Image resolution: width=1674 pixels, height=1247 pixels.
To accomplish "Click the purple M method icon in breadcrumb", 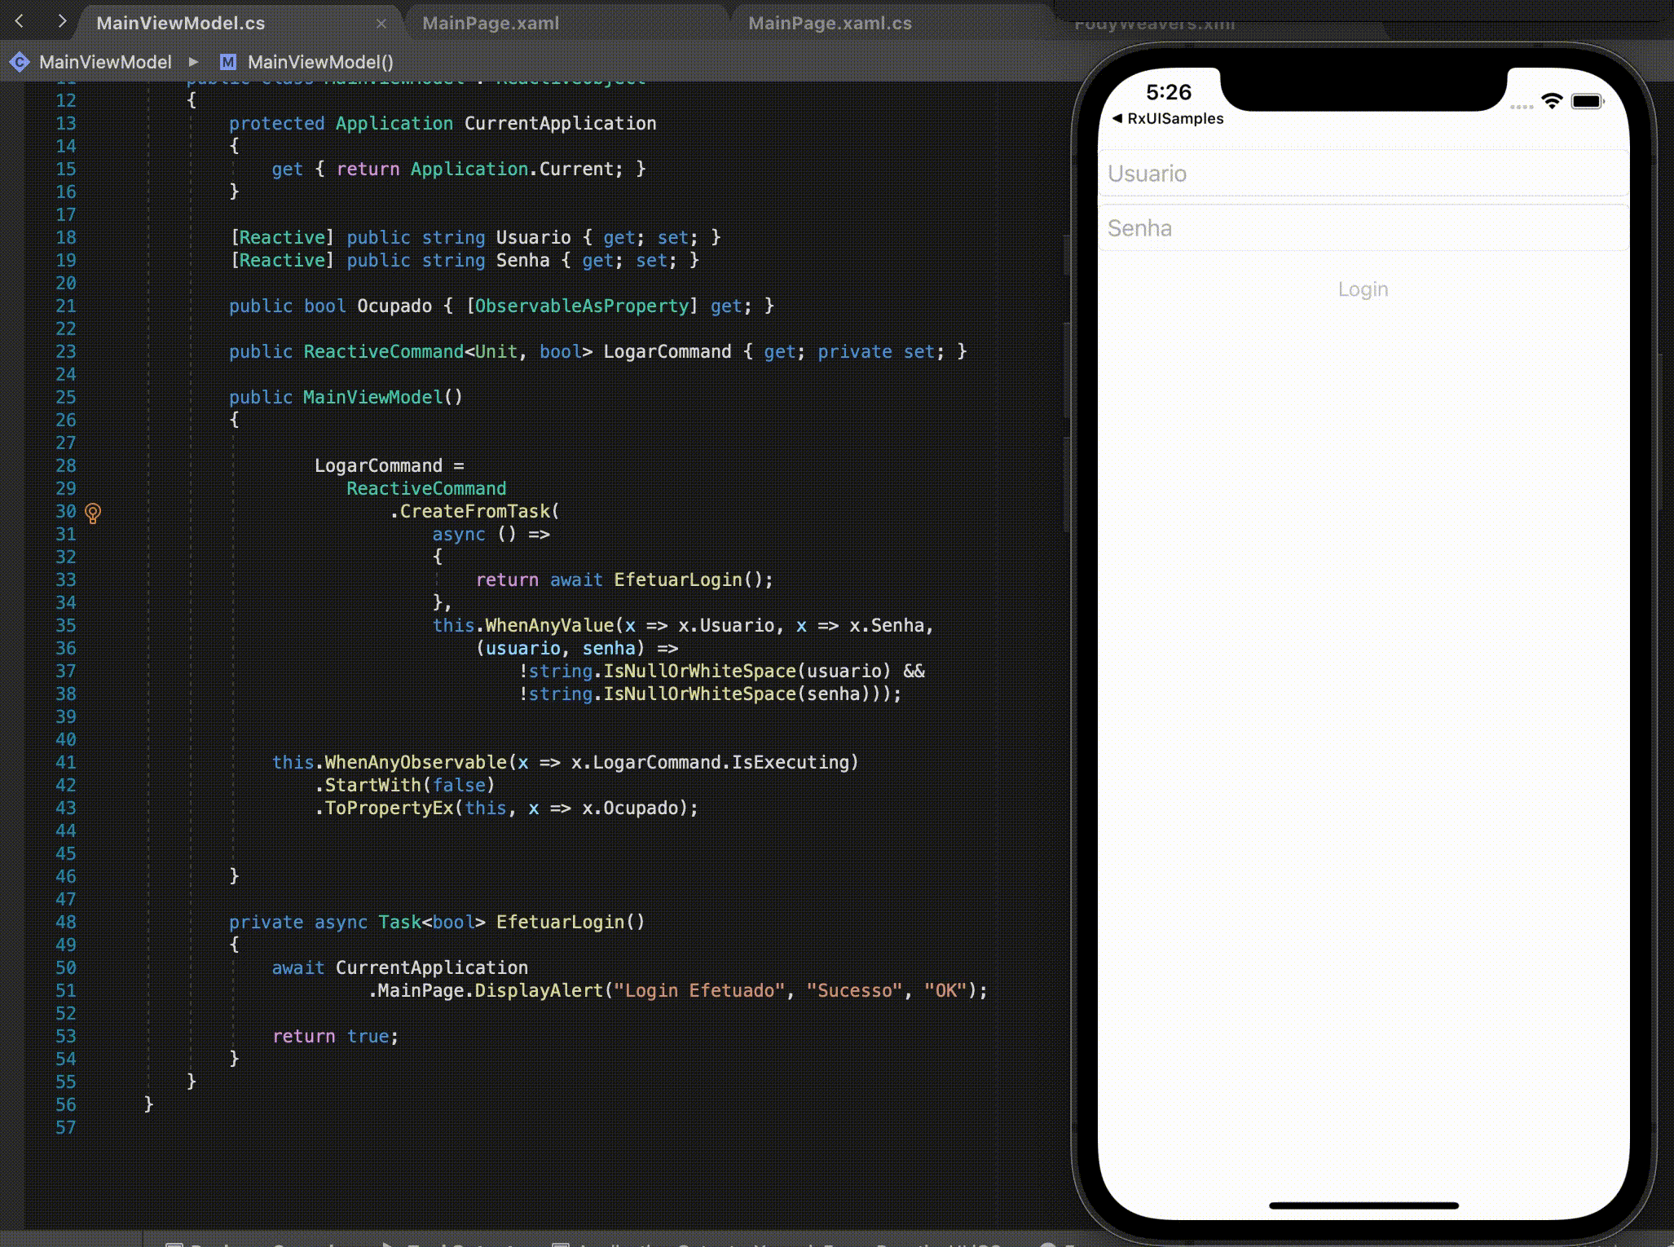I will pyautogui.click(x=228, y=62).
